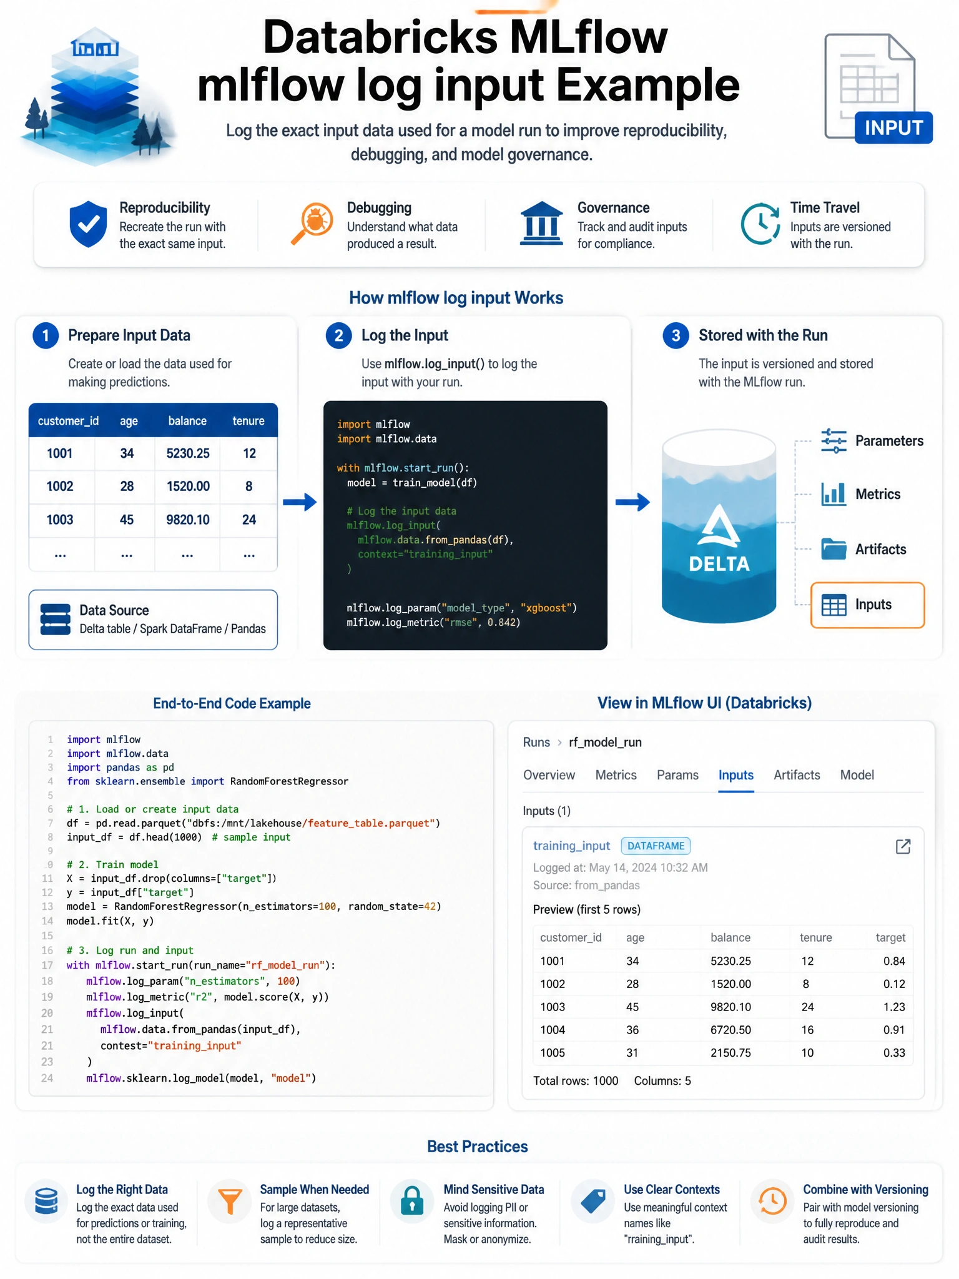The height and width of the screenshot is (1279, 959).
Task: Click the 'How mlflow log input Works' heading
Action: pyautogui.click(x=456, y=298)
